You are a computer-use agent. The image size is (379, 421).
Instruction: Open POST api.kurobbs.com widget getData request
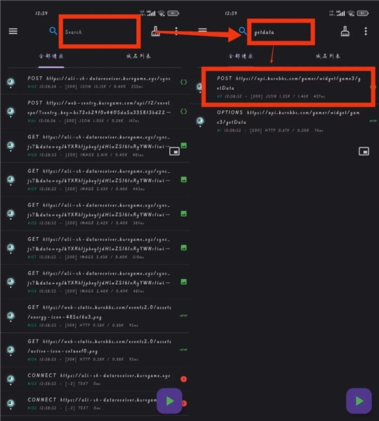click(x=288, y=87)
